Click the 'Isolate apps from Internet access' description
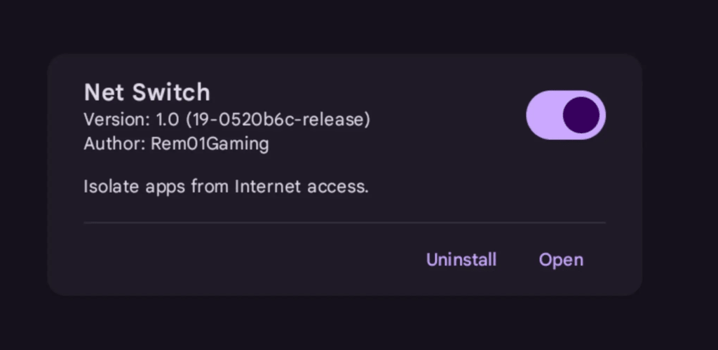 click(226, 187)
